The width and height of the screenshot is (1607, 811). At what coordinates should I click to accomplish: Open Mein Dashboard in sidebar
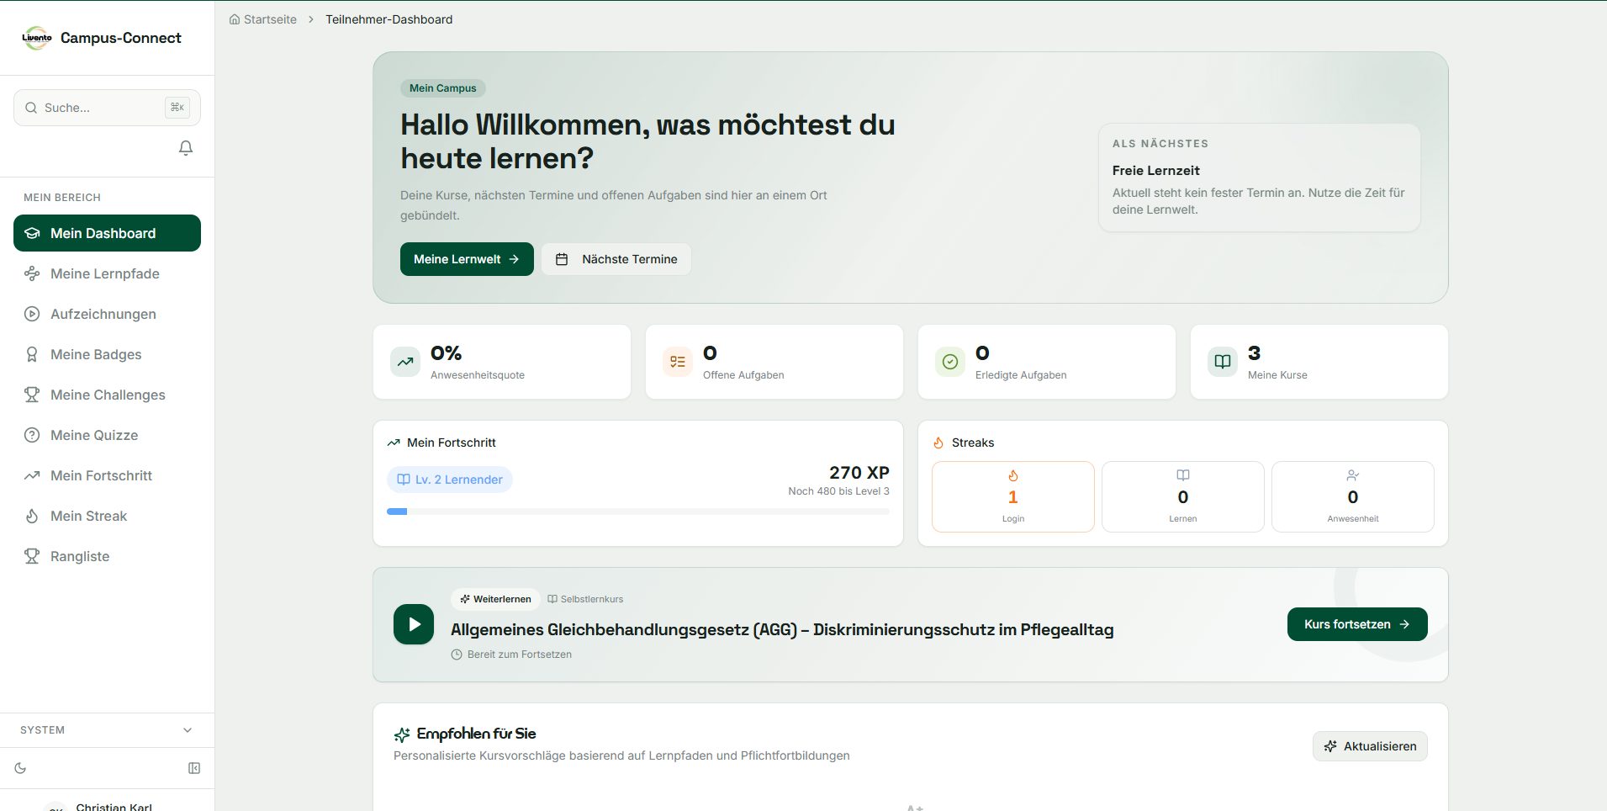107,233
